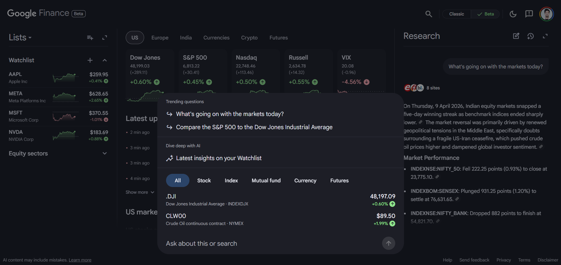The height and width of the screenshot is (265, 561).
Task: Show more latest updates
Action: point(140,192)
